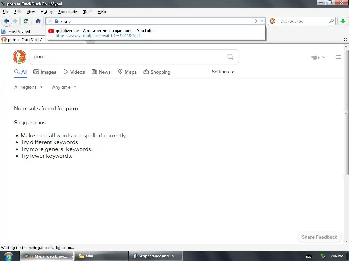349x261 pixels.
Task: Open the Help menu
Action: (102, 12)
